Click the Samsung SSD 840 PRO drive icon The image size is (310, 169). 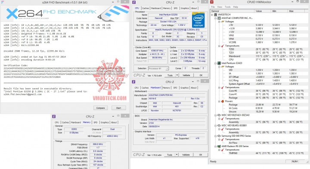tap(219, 136)
